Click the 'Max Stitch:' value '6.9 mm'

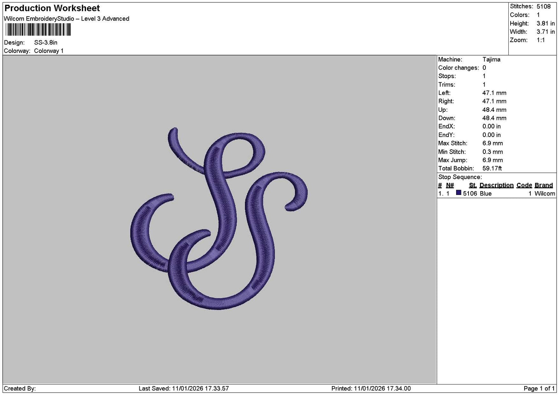click(x=492, y=143)
